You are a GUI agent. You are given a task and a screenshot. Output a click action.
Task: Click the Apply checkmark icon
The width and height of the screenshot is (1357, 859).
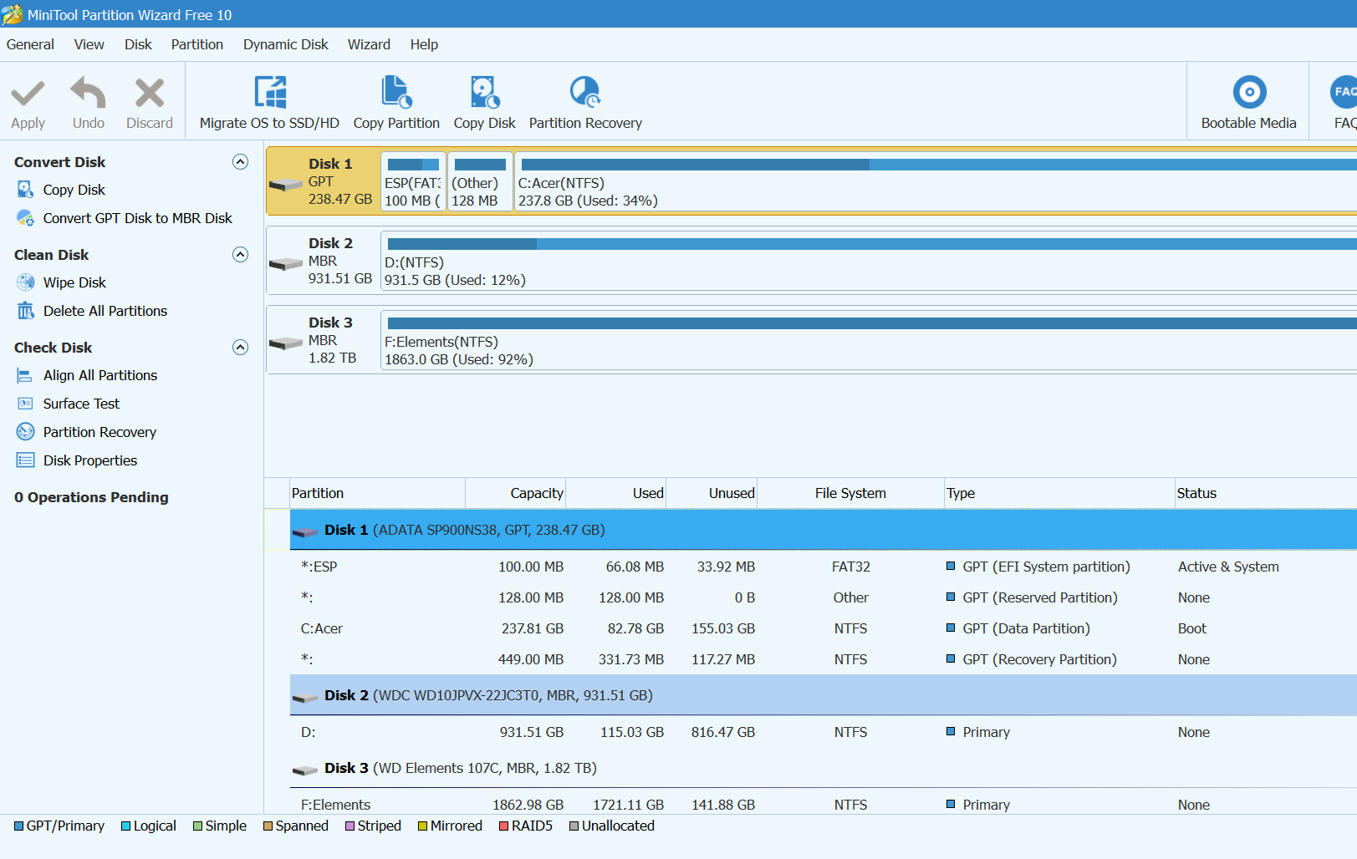[x=28, y=94]
